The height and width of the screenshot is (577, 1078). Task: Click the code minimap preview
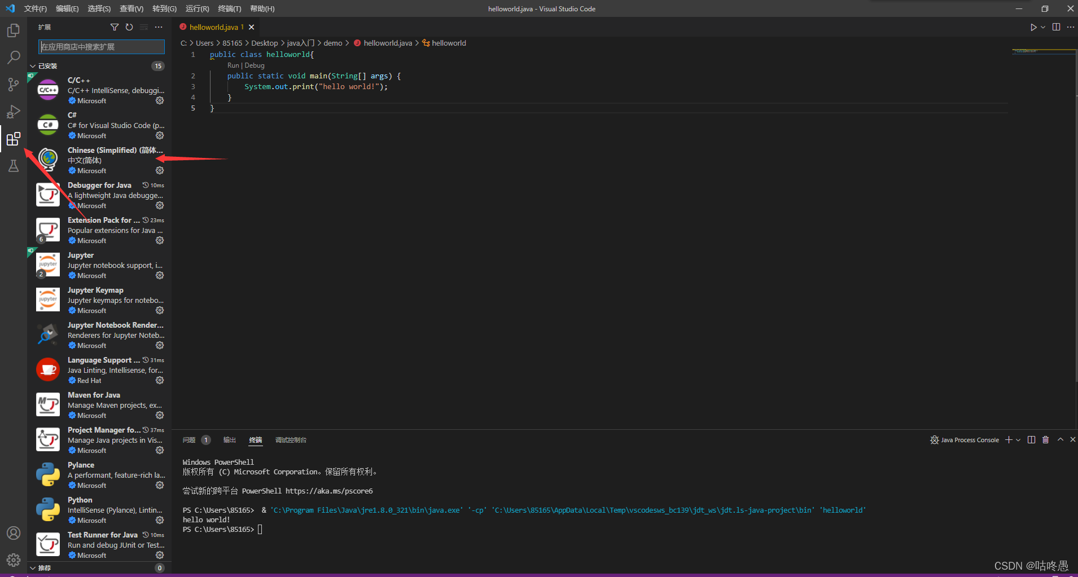(1043, 51)
